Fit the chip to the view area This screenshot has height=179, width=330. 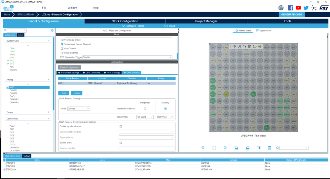[x=214, y=148]
